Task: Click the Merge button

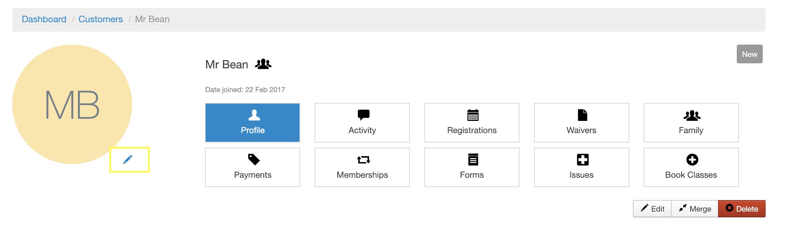Action: point(695,209)
